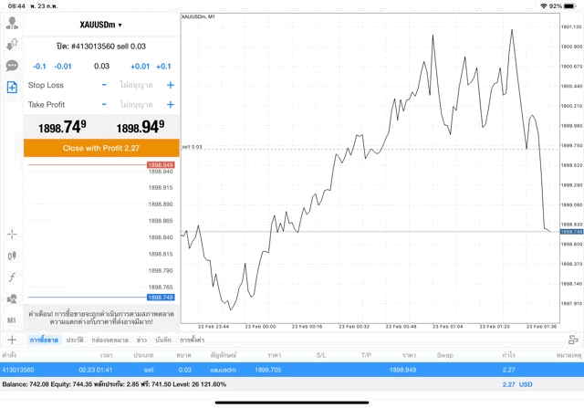Viewport: 584px width, 408px height.
Task: Expand the XAUUSDm symbol dropdown
Action: tap(100, 25)
